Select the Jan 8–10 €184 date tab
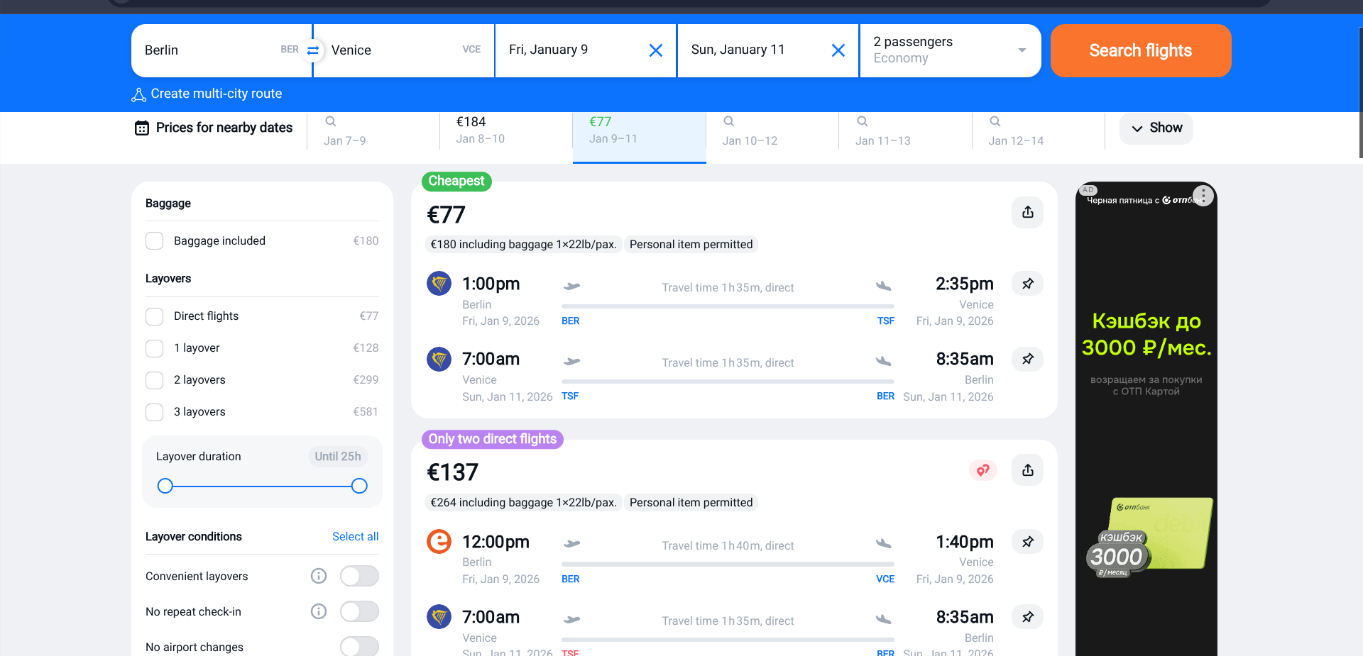Image resolution: width=1363 pixels, height=656 pixels. [x=505, y=130]
